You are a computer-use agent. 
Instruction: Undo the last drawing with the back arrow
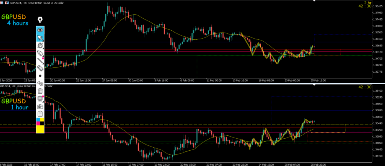pyautogui.click(x=40, y=83)
